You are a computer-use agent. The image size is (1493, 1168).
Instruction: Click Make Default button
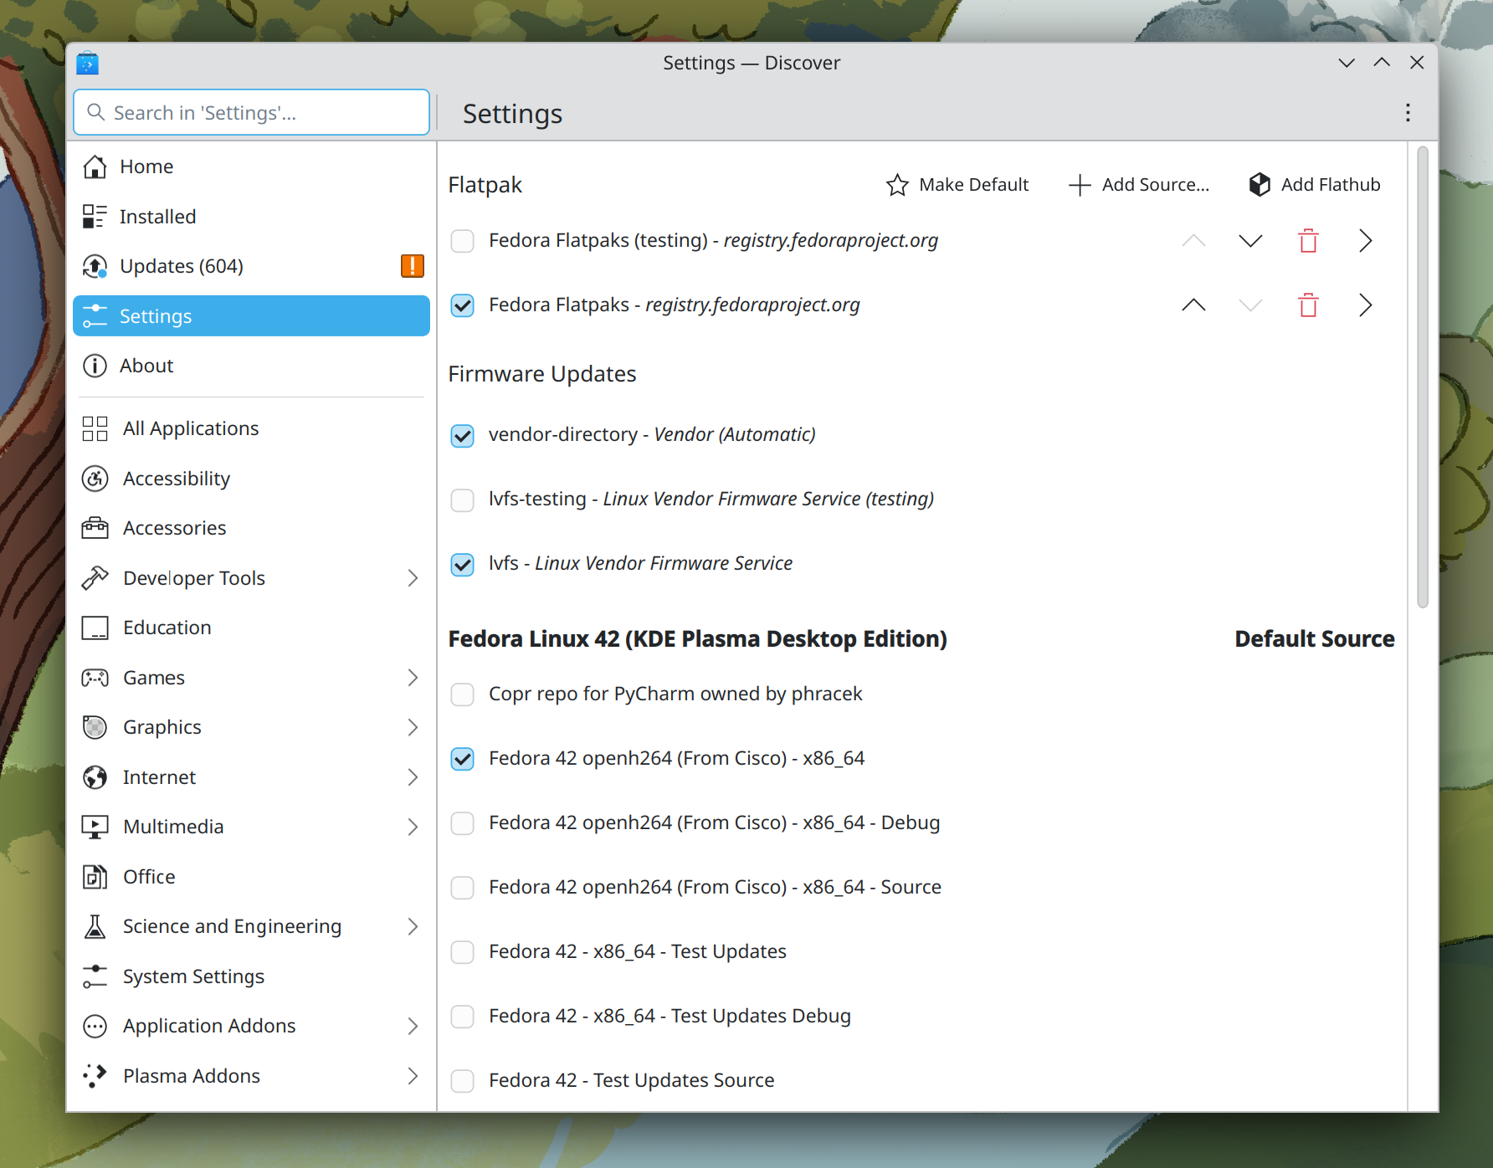957,185
